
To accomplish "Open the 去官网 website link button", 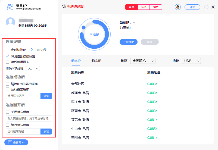I will coord(16,142).
